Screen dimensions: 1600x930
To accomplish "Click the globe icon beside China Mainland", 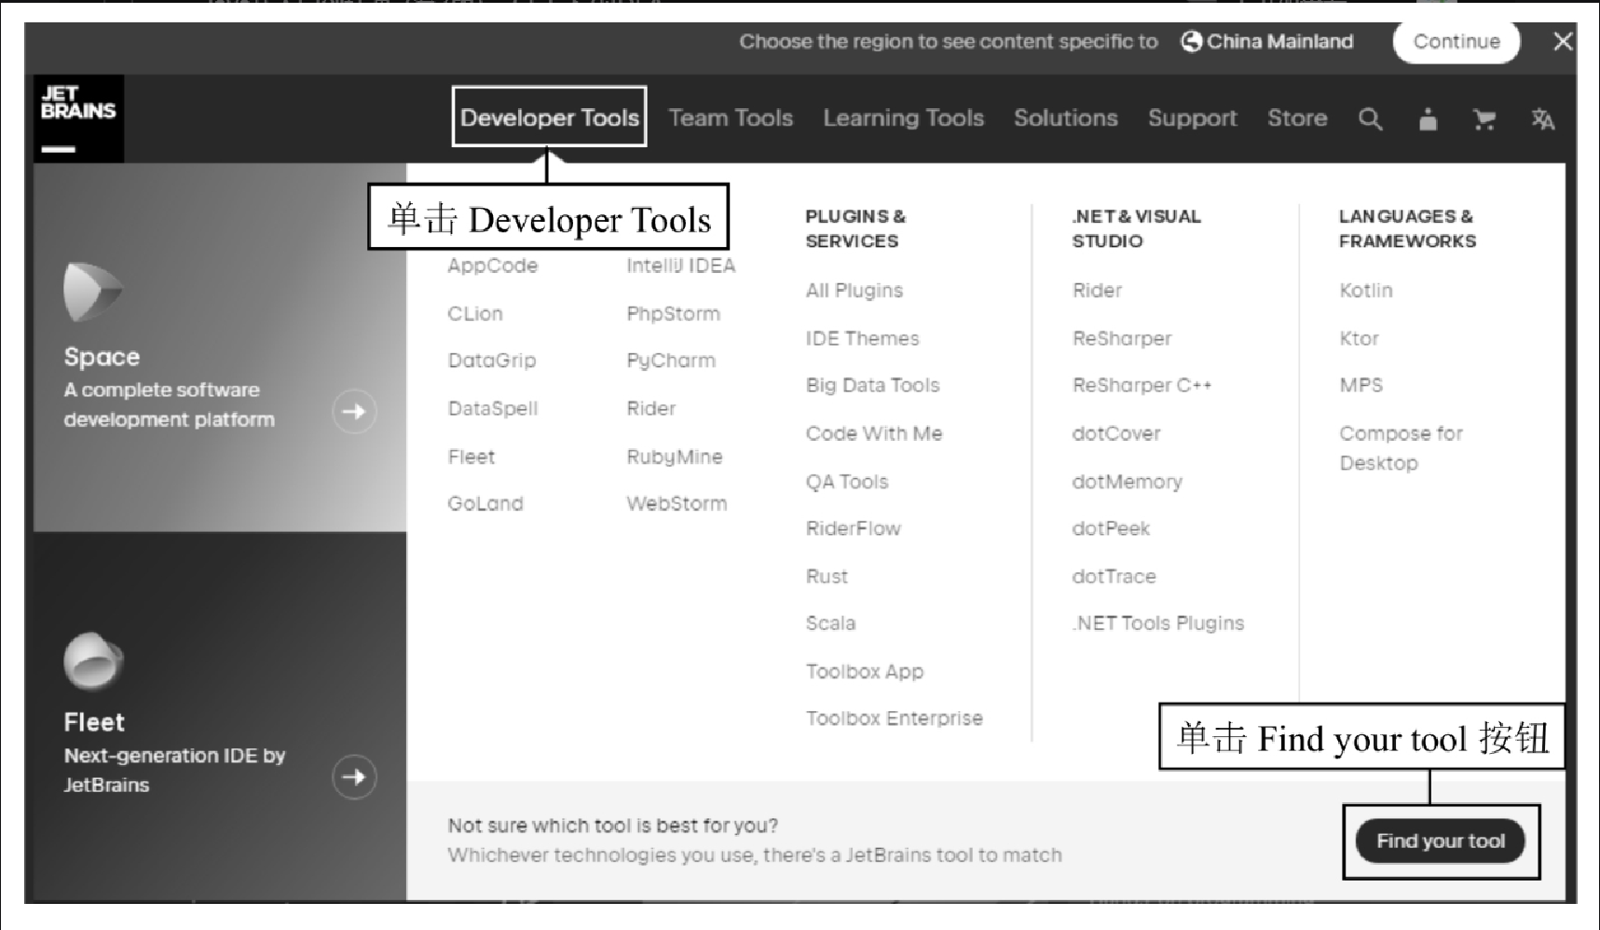I will pyautogui.click(x=1191, y=42).
